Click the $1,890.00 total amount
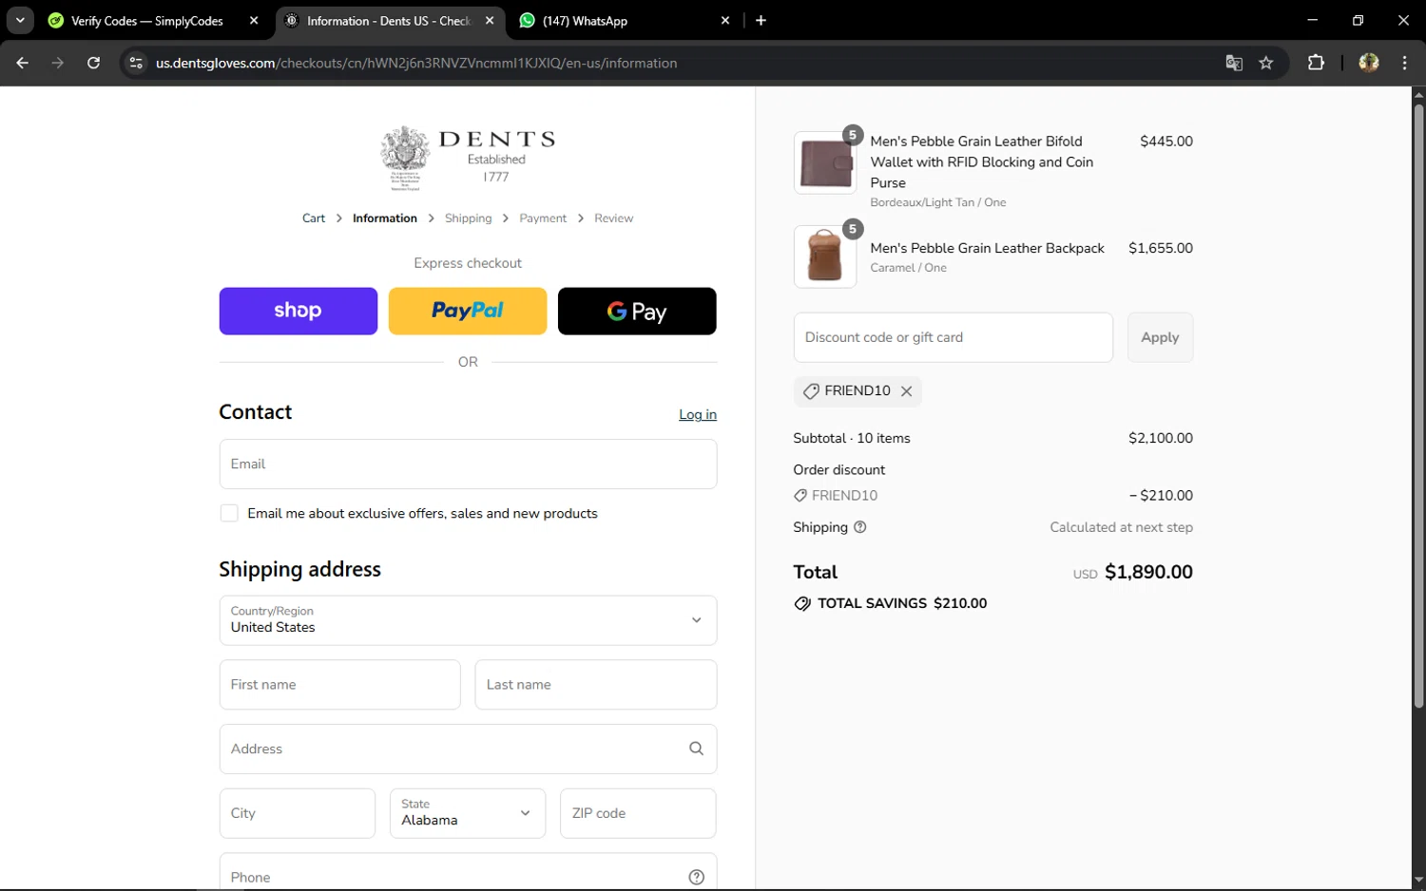Viewport: 1426px width, 891px height. [1148, 572]
